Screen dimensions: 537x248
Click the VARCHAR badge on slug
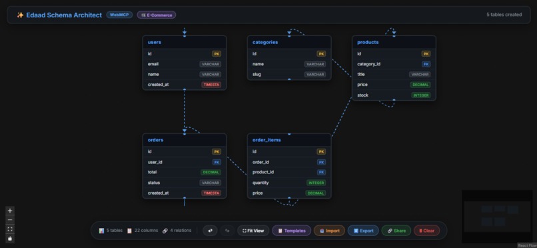(x=315, y=74)
